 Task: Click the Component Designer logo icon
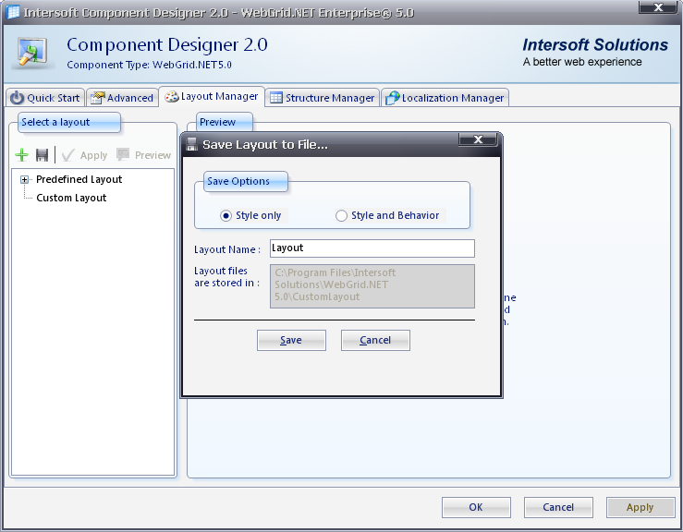click(x=32, y=53)
